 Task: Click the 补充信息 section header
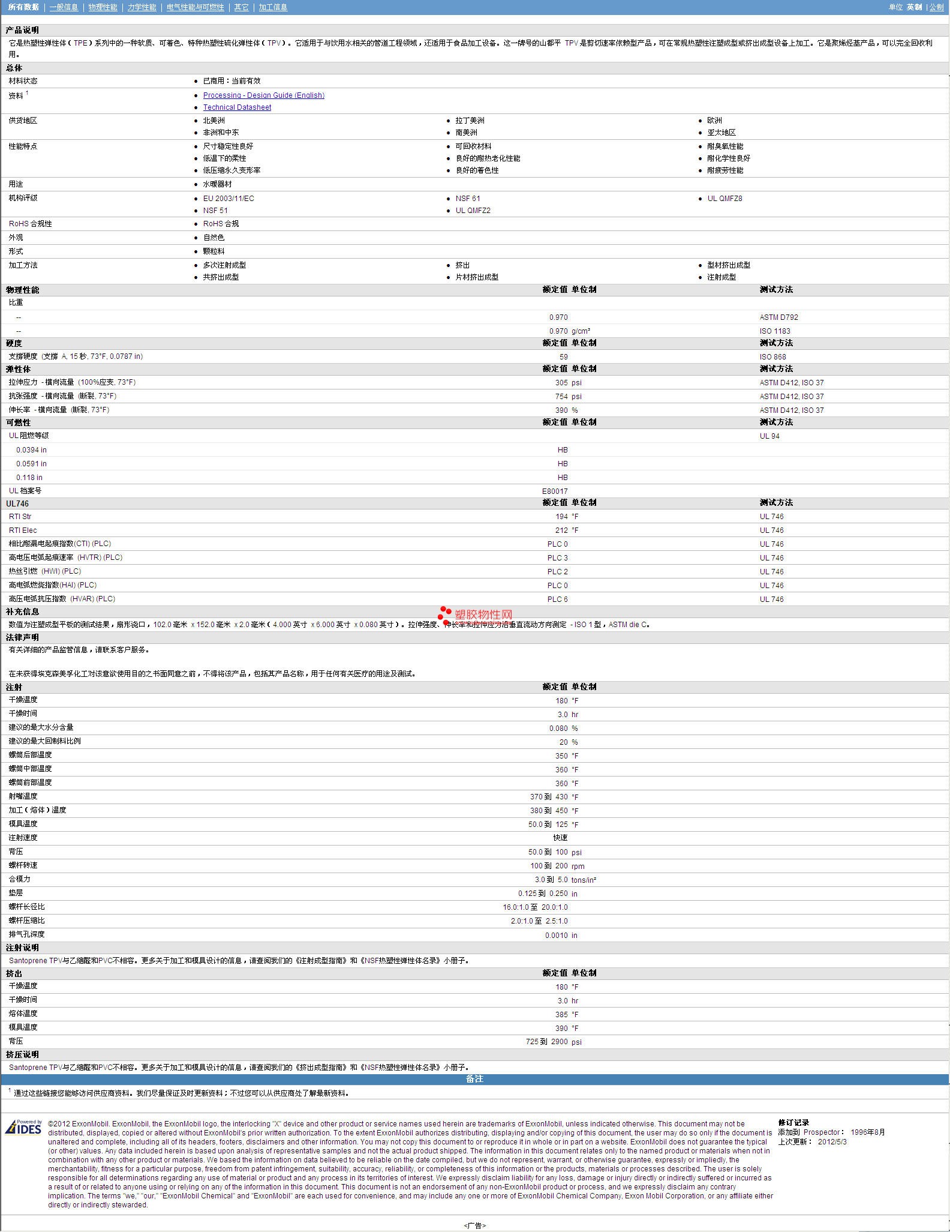22,611
